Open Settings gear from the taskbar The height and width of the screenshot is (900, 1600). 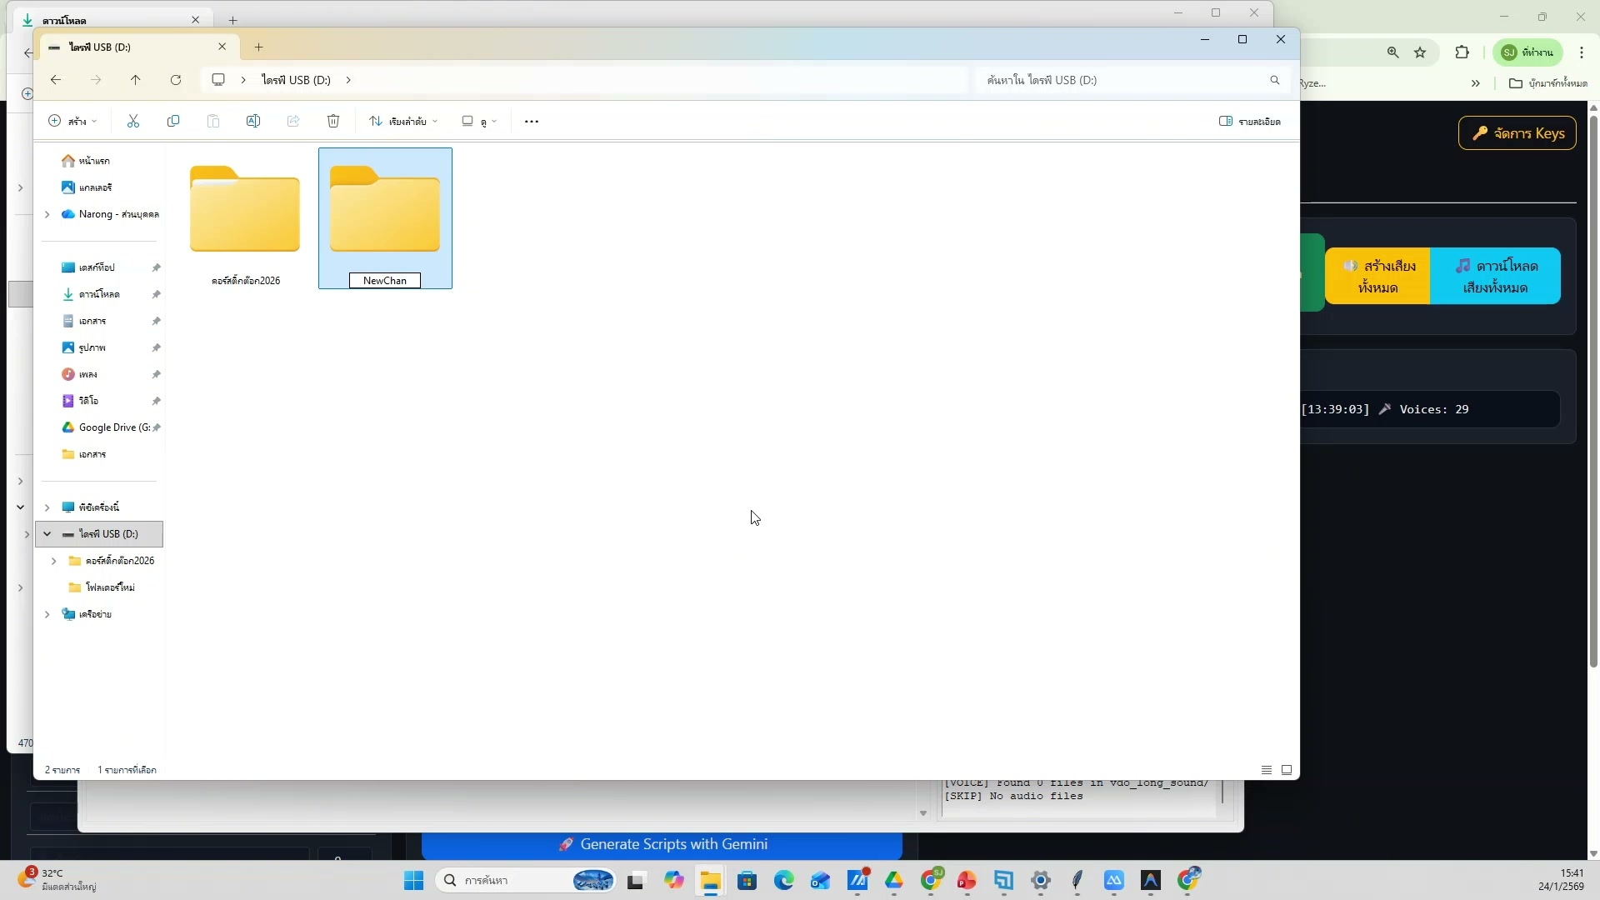[1040, 881]
